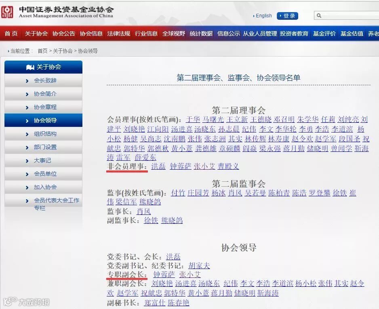This screenshot has width=379, height=309.
Task: Open 钟蓉萨 link beside 专职副会长
Action: pos(164,274)
